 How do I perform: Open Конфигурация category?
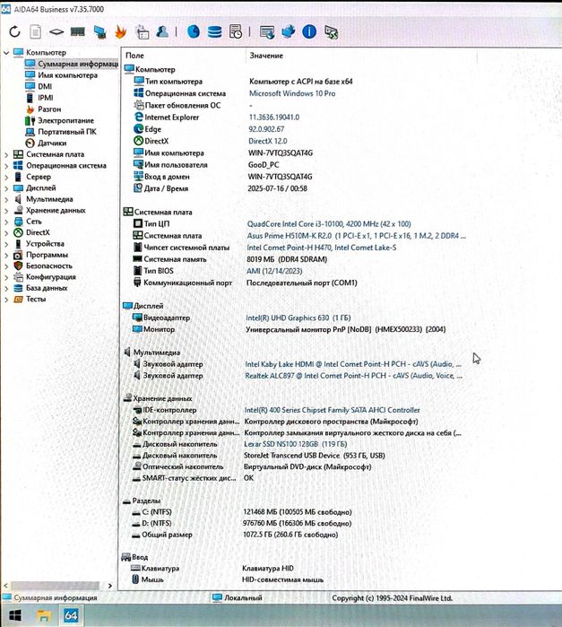45,276
